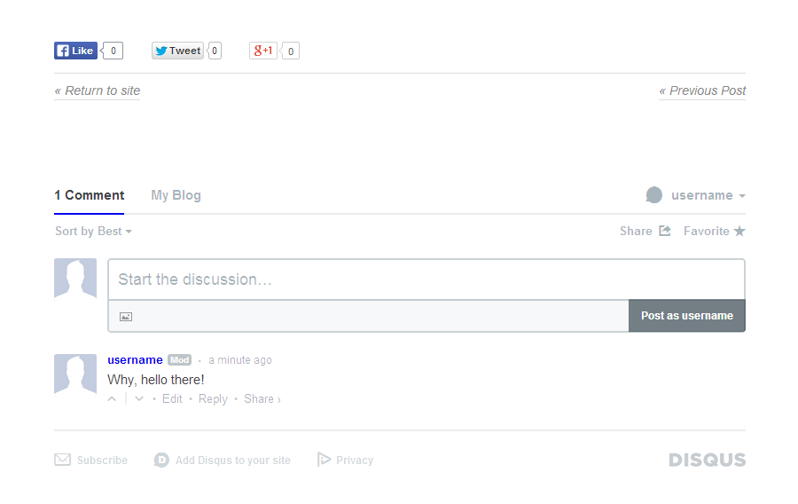Subscribe to the discussion thread
This screenshot has width=798, height=504.
91,460
